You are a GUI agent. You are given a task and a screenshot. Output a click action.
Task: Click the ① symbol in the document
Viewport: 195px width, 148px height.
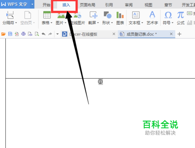[100, 82]
